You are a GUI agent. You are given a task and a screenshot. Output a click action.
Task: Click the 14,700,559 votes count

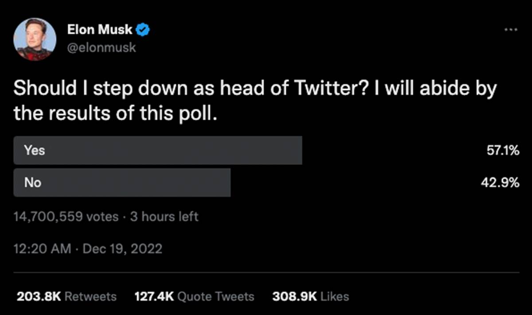(66, 217)
